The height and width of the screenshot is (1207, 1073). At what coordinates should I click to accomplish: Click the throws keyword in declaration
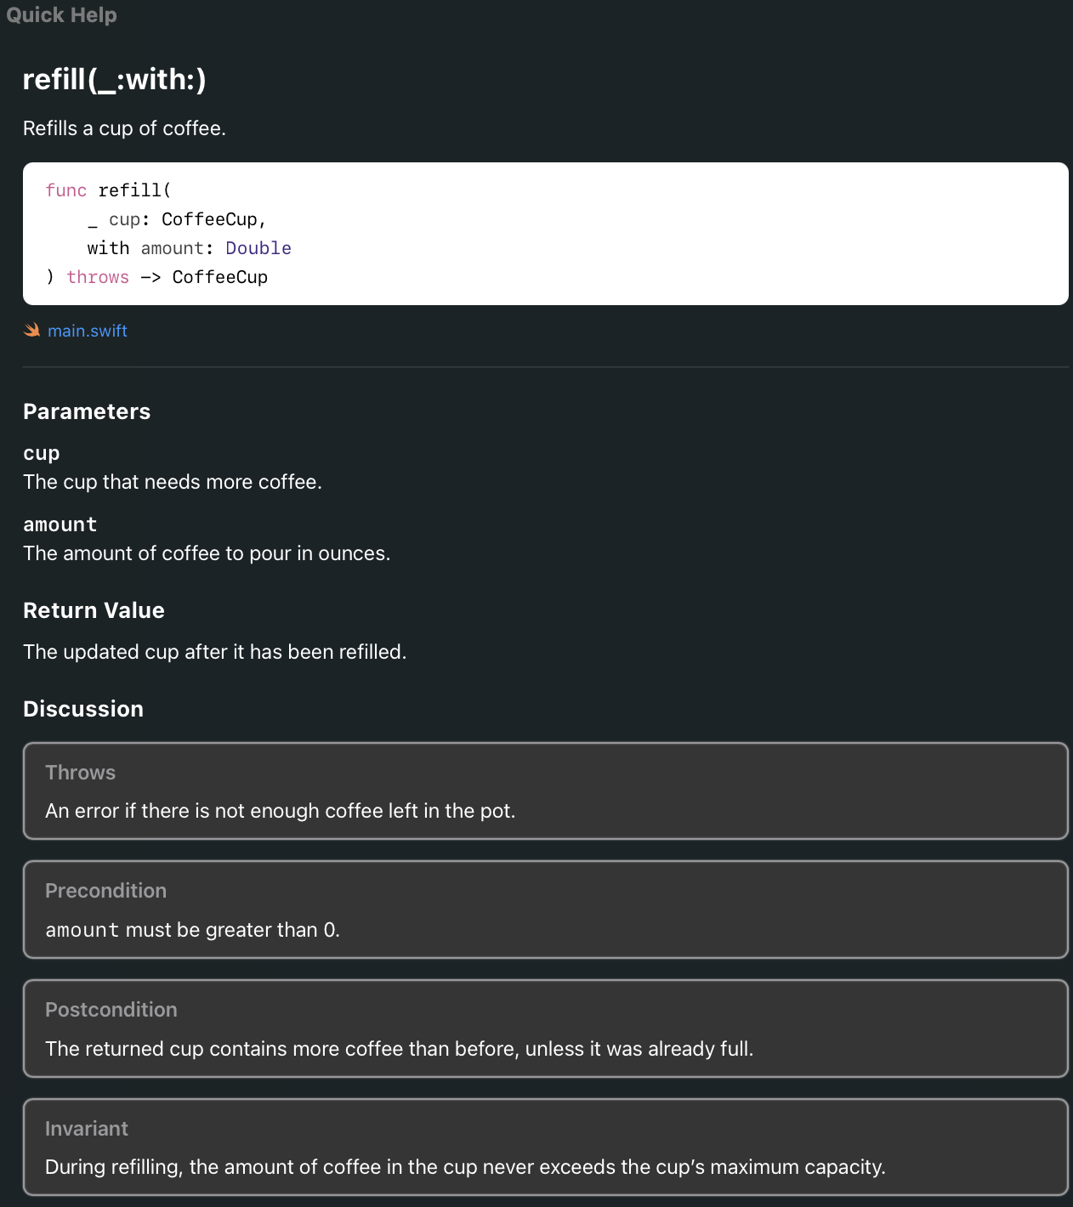pyautogui.click(x=98, y=277)
